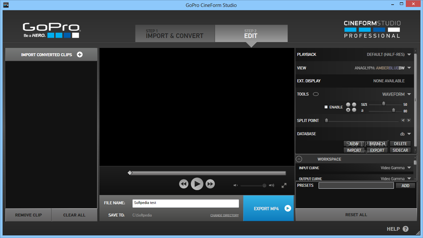
Task: Click the oval icon next to TOOLS
Action: coord(316,94)
